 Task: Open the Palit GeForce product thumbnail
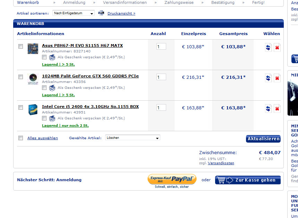point(33,79)
